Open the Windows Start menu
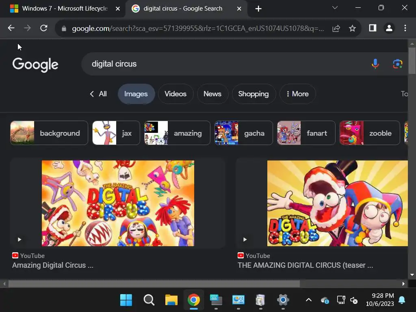The height and width of the screenshot is (312, 416). (126, 300)
